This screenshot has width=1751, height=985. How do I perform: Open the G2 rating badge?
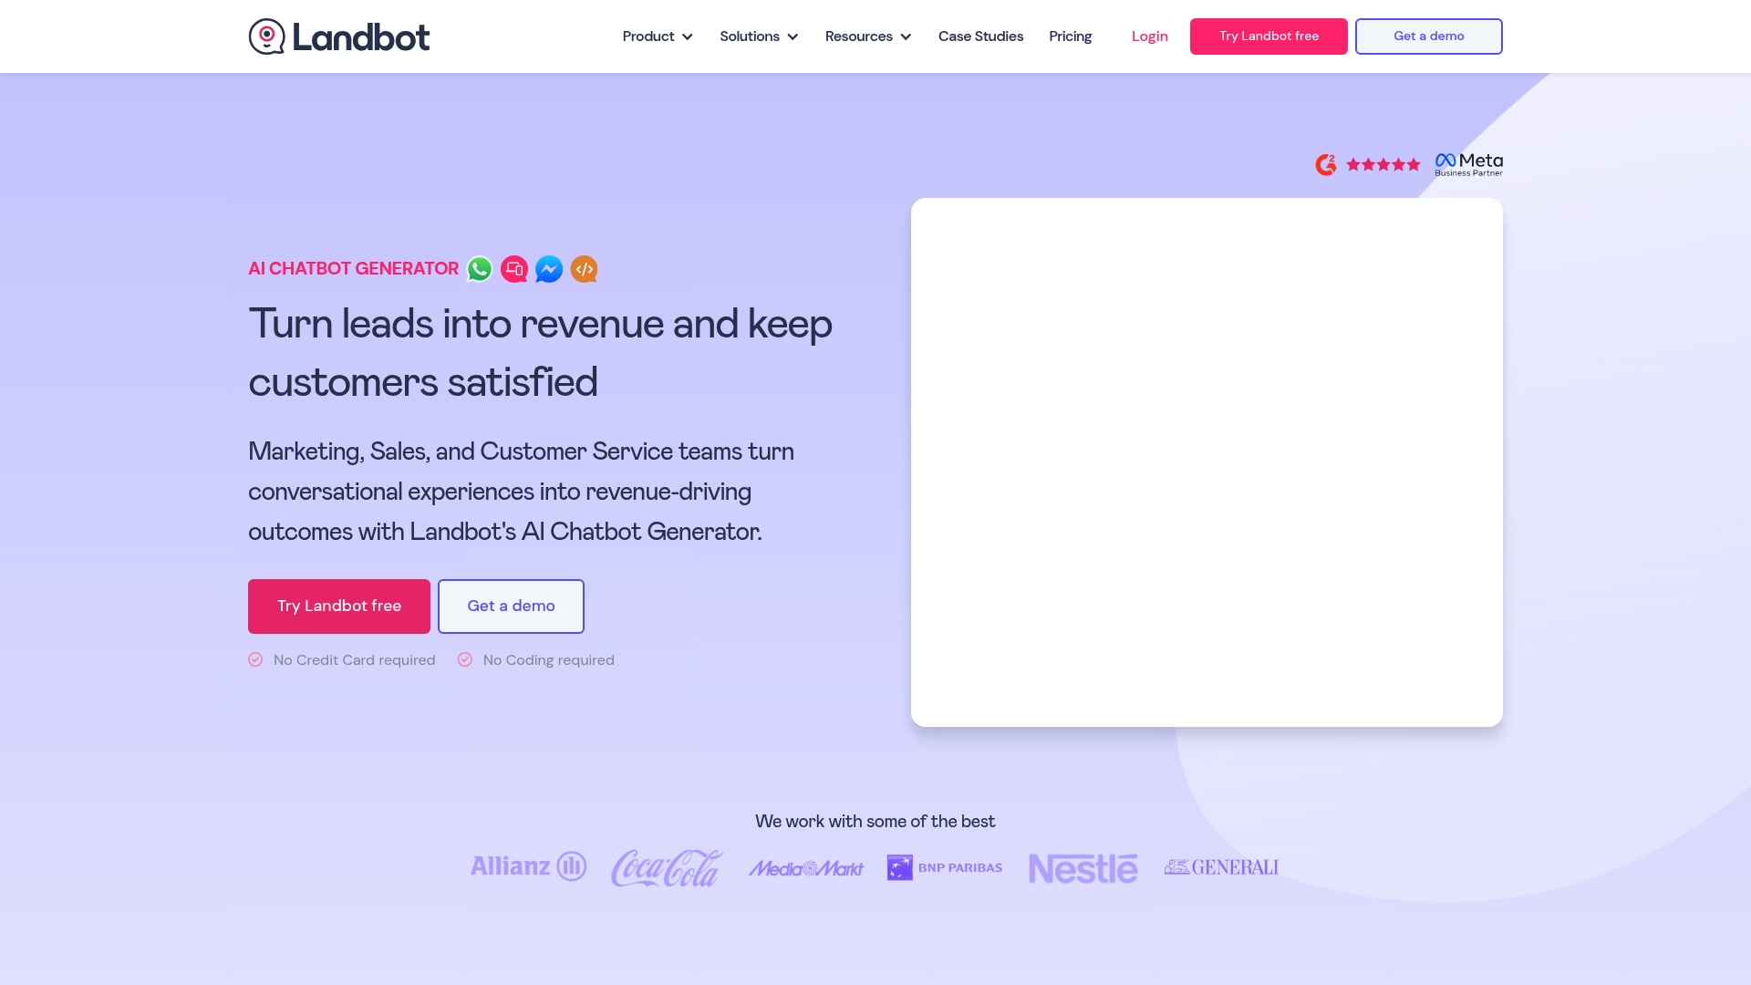pyautogui.click(x=1326, y=164)
